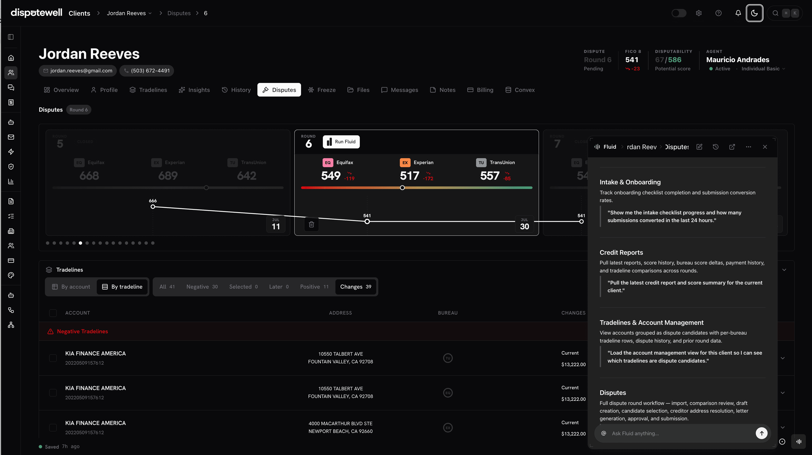Image resolution: width=812 pixels, height=455 pixels.
Task: Check KIA Finance Equifax tradeline row
Action: (x=53, y=393)
